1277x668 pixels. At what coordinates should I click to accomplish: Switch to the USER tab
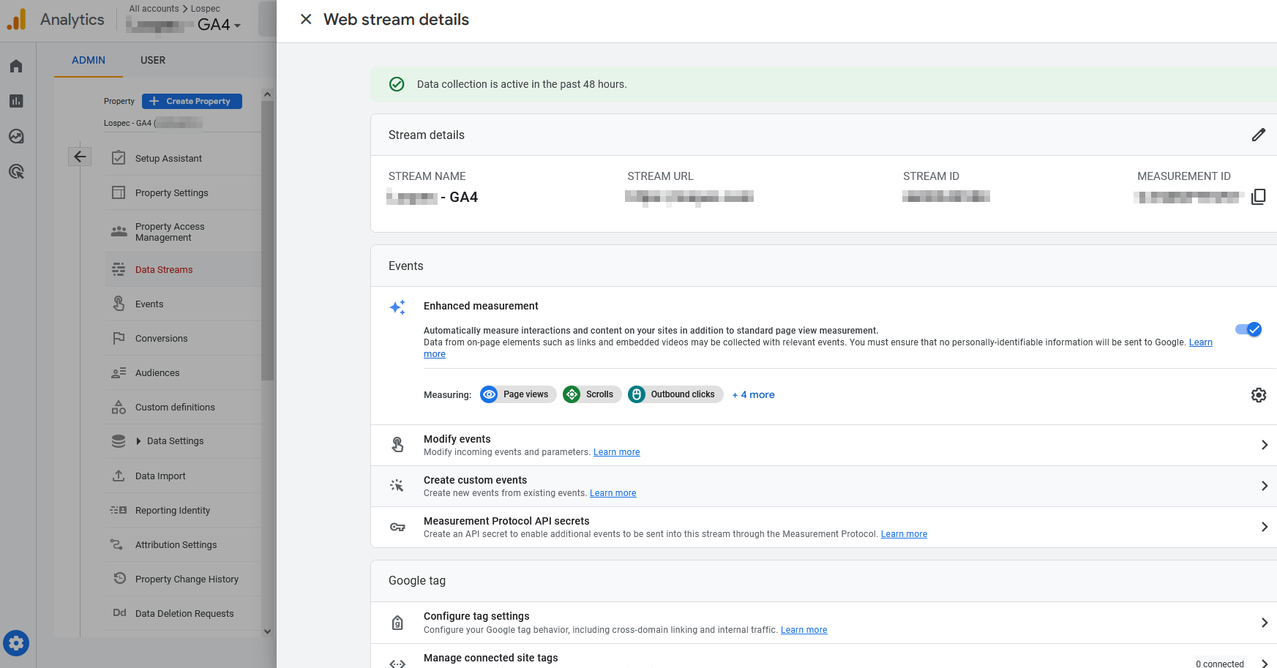click(153, 60)
